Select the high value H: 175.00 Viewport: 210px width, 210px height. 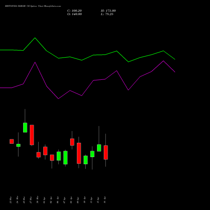108,11
